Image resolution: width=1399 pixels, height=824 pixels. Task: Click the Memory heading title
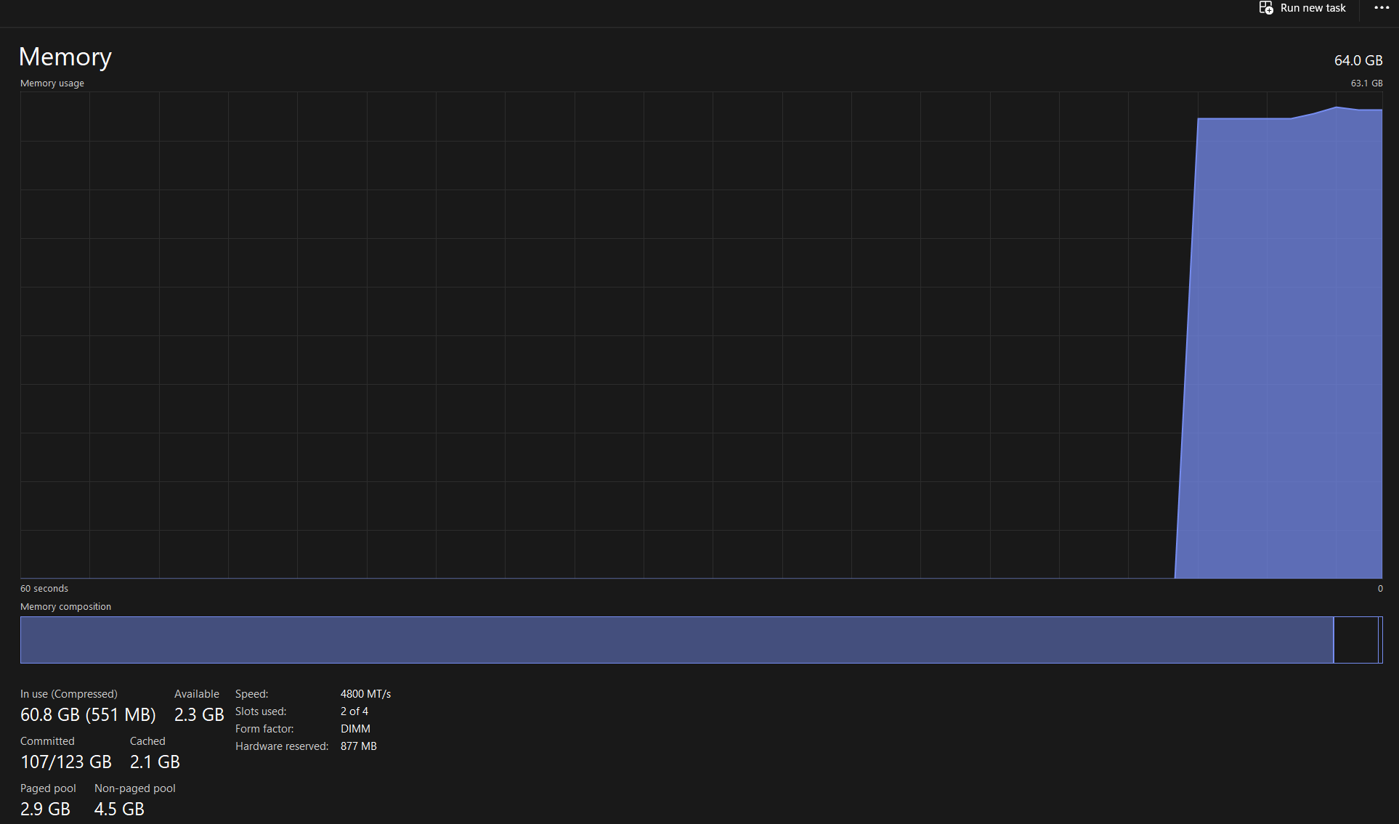65,57
